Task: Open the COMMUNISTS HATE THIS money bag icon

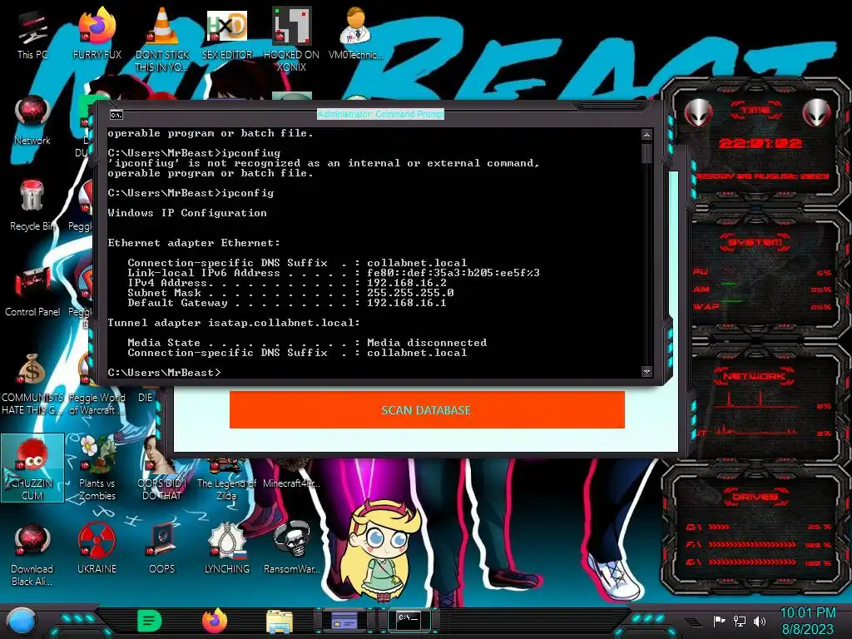Action: tap(32, 383)
